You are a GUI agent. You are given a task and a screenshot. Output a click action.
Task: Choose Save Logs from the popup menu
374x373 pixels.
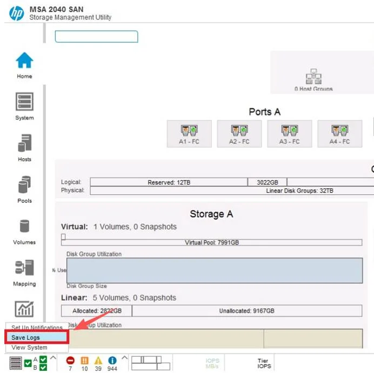pyautogui.click(x=37, y=337)
